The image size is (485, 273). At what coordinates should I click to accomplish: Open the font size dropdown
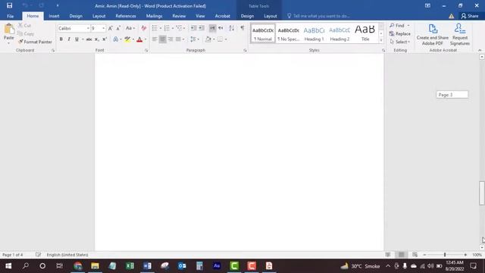click(103, 28)
